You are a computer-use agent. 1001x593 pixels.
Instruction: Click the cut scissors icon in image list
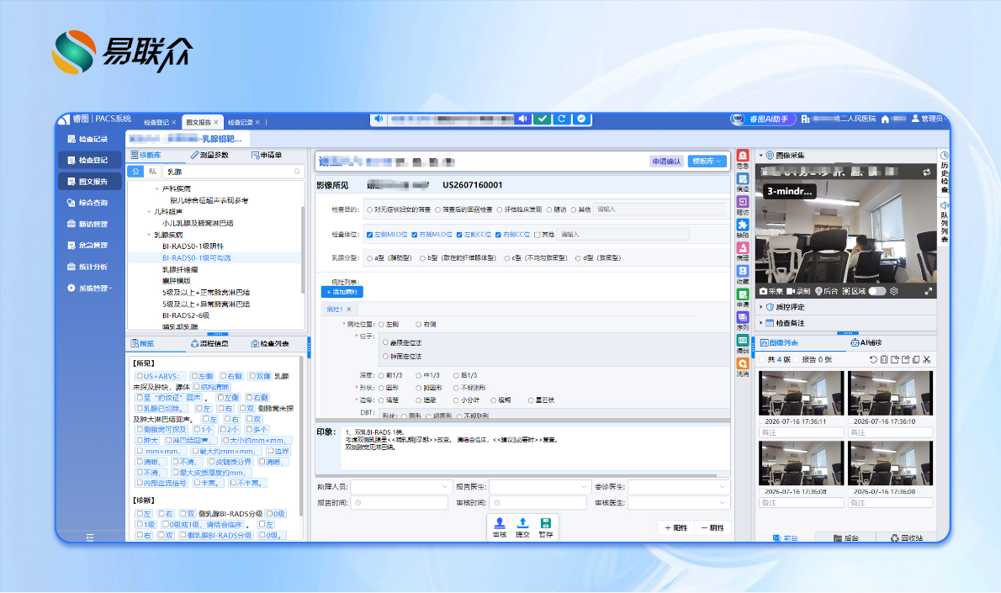tap(927, 359)
